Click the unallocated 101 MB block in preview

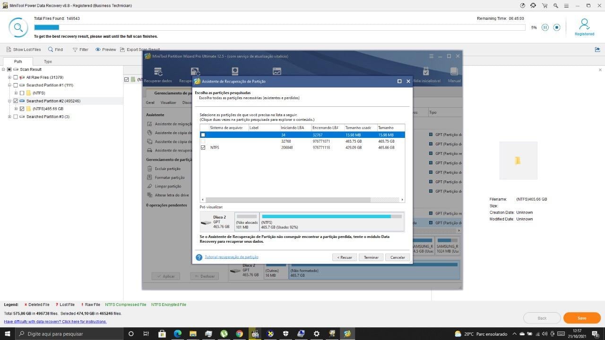pyautogui.click(x=247, y=221)
